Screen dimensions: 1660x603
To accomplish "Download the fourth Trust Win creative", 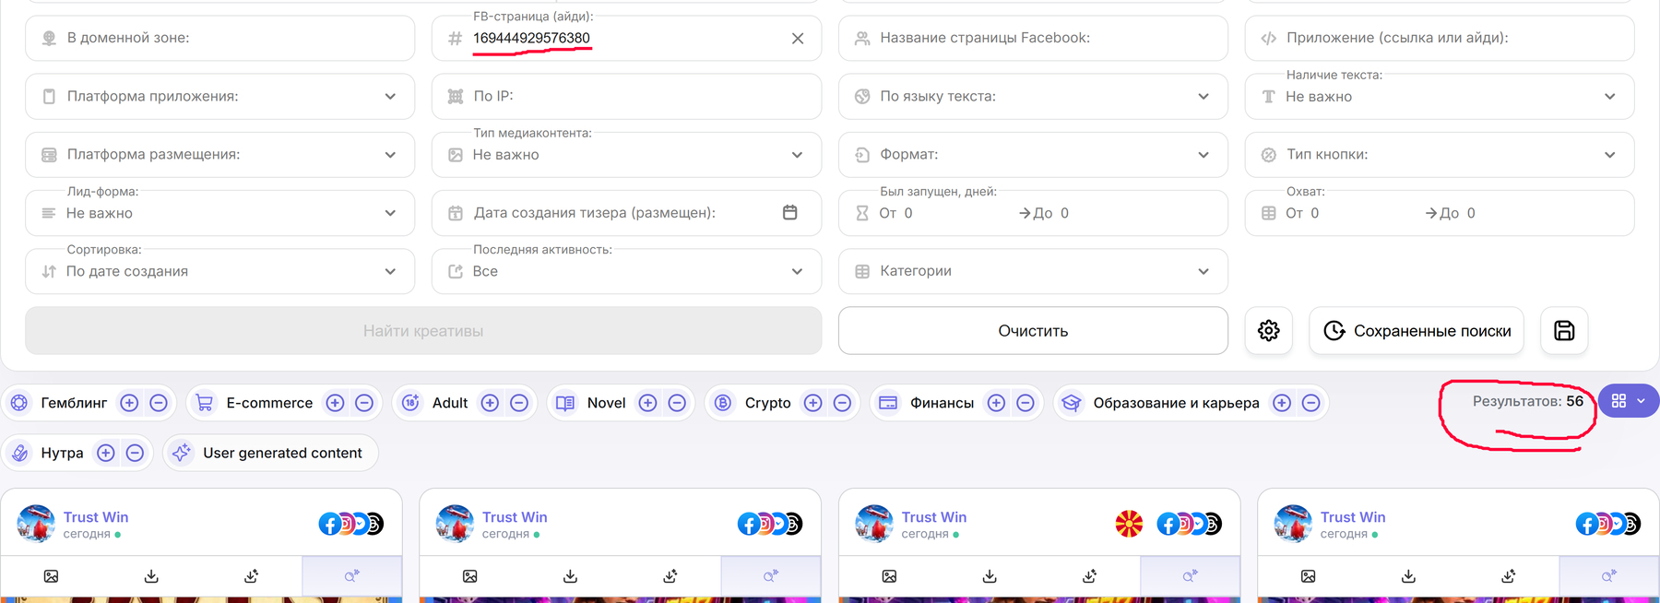I will coord(1408,576).
